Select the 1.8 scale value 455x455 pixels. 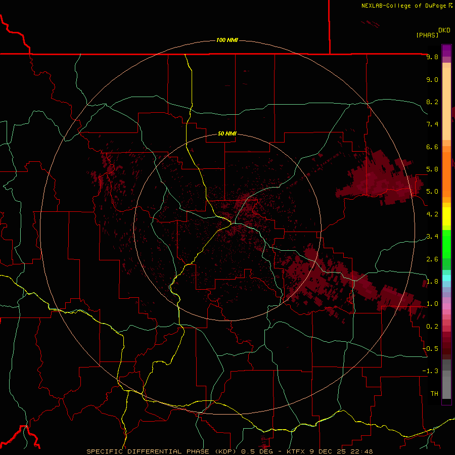[432, 282]
